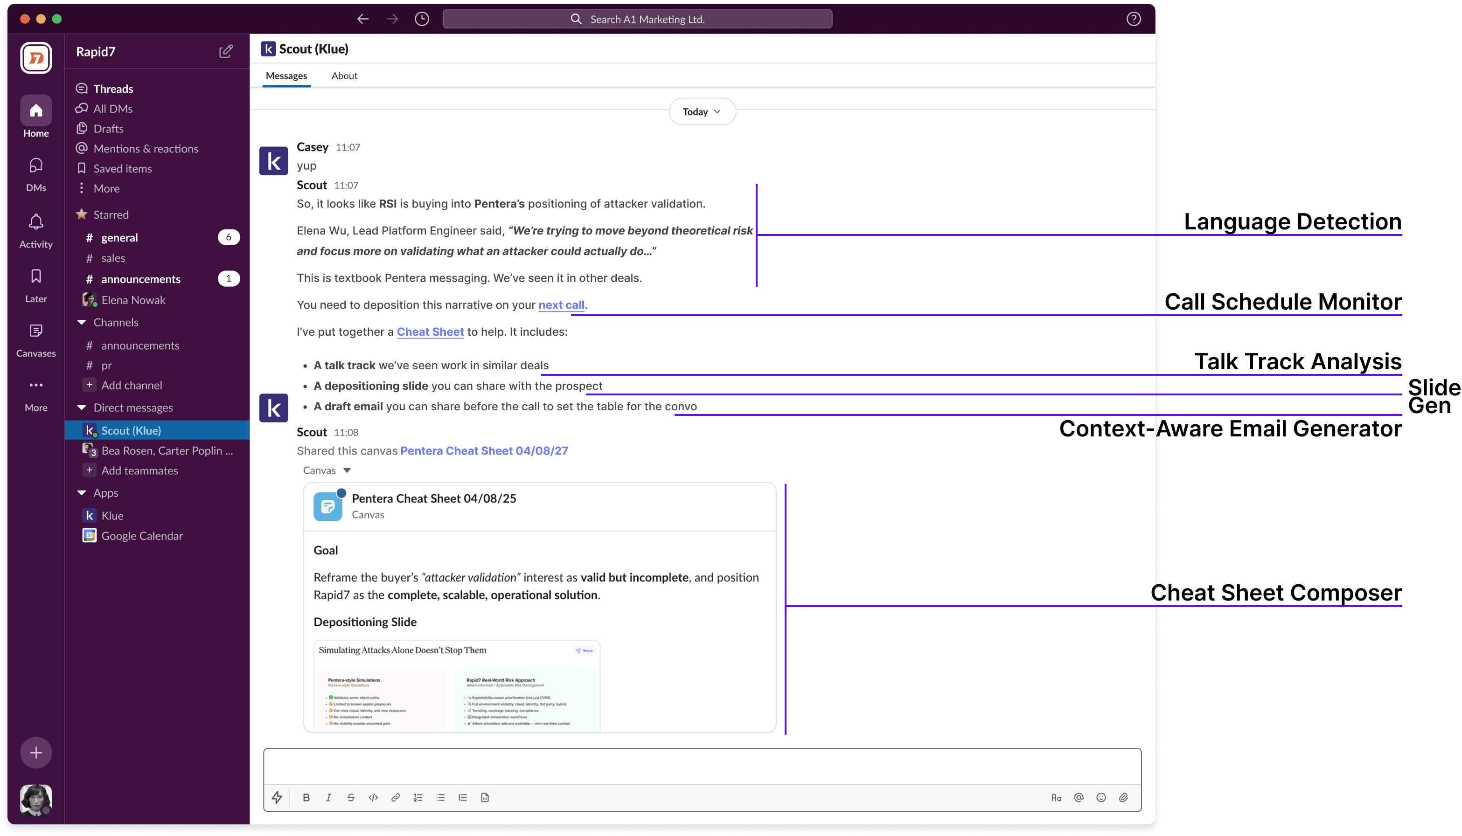Open the Today date dropdown
The height and width of the screenshot is (836, 1462).
point(702,112)
